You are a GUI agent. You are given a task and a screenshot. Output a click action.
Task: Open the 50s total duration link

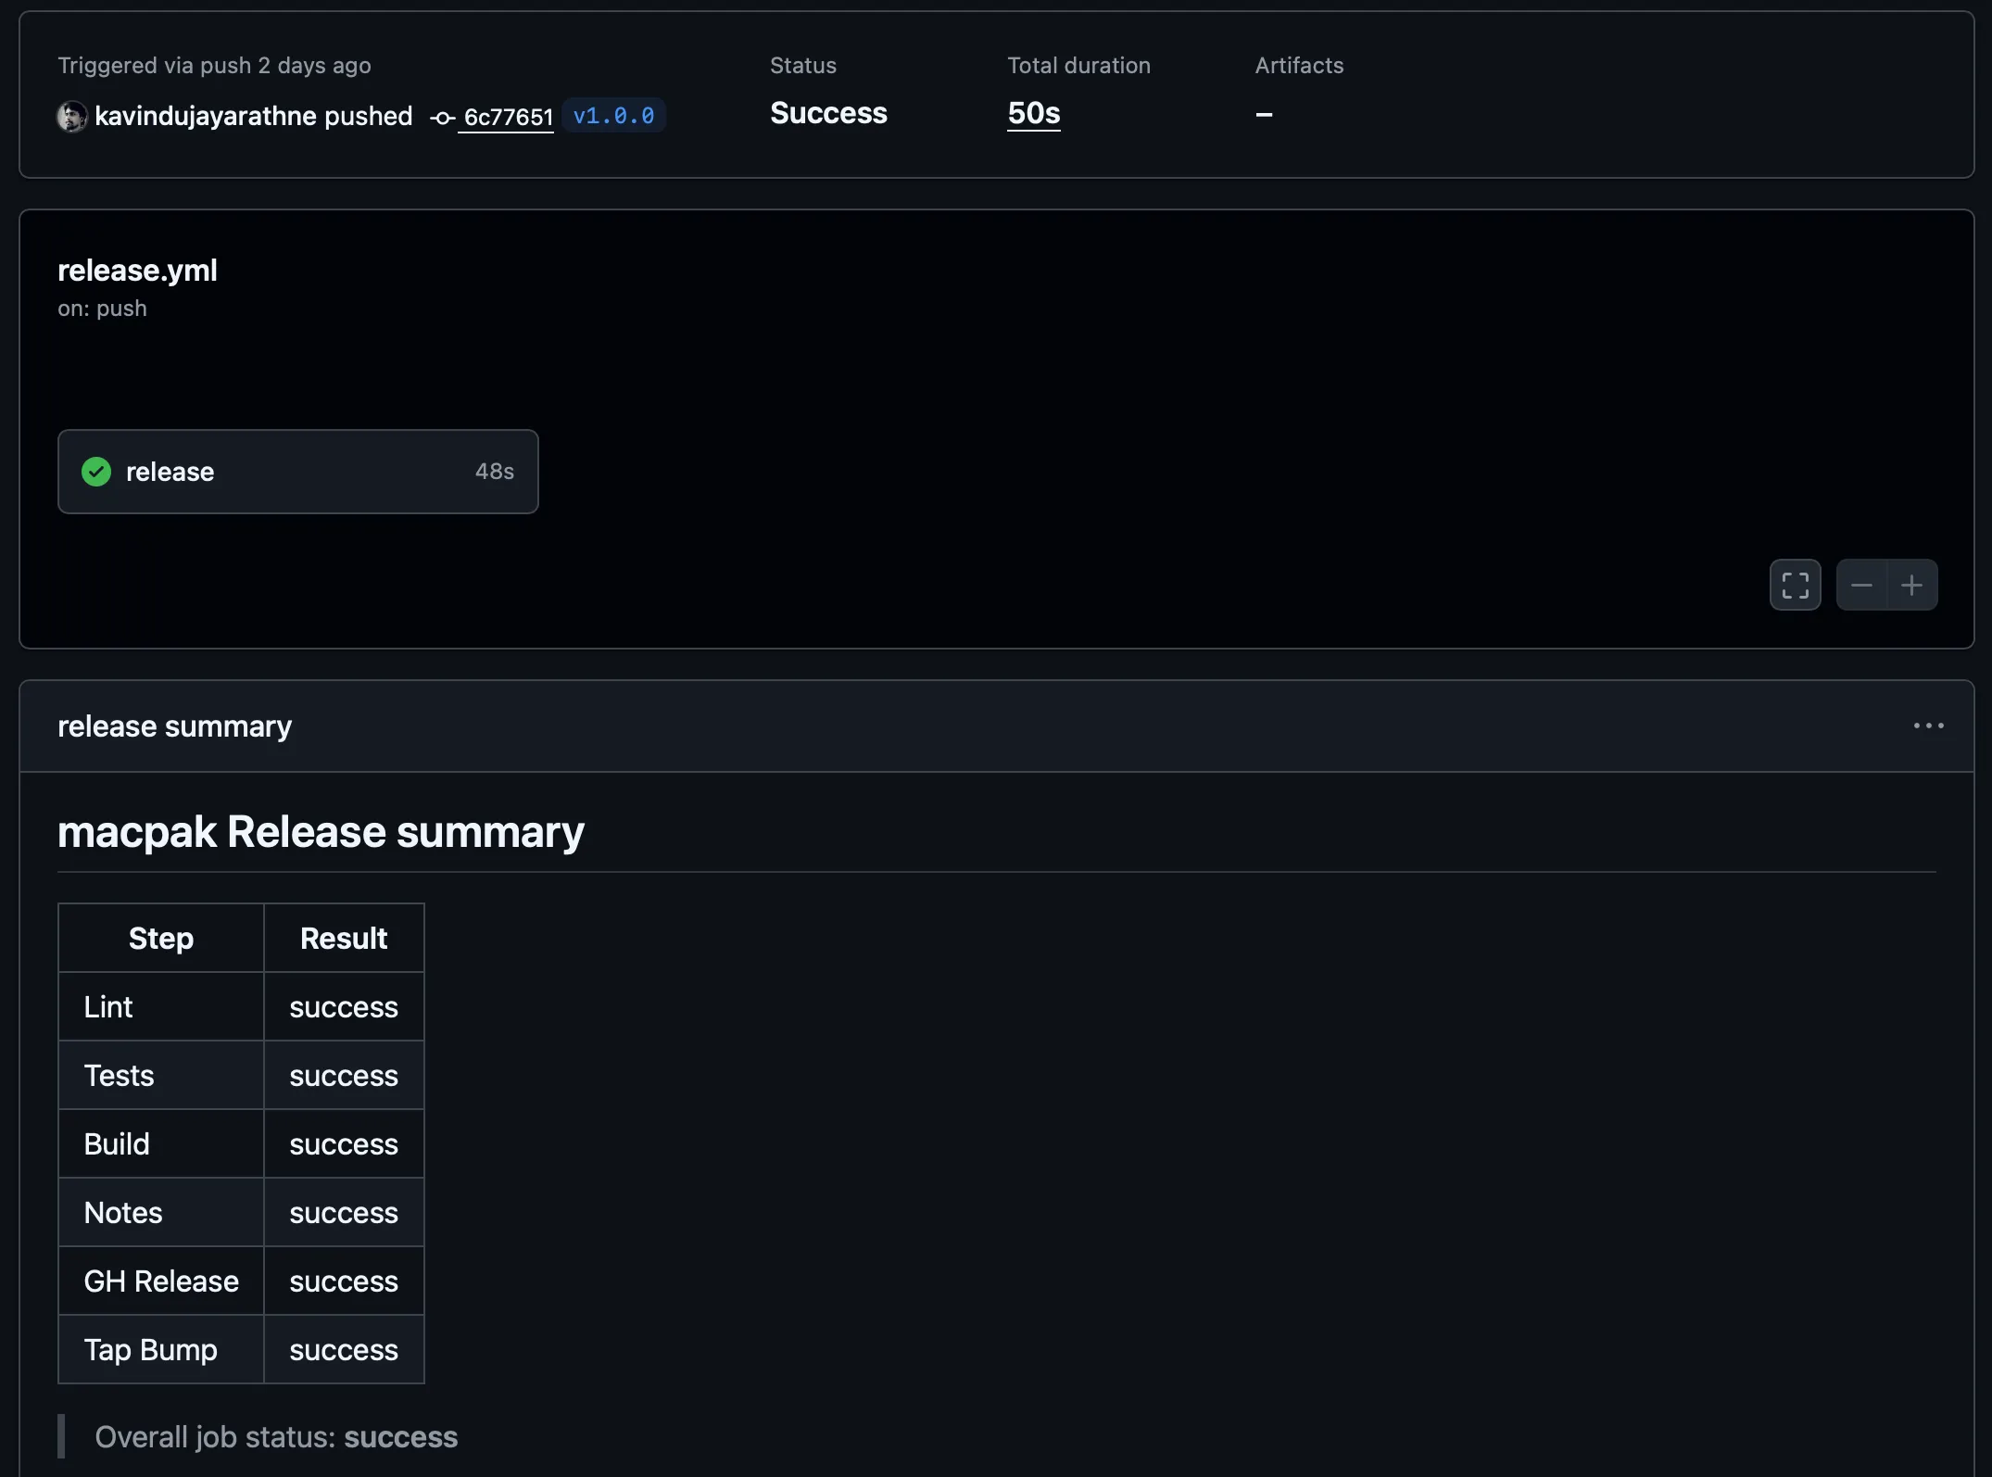click(x=1033, y=113)
